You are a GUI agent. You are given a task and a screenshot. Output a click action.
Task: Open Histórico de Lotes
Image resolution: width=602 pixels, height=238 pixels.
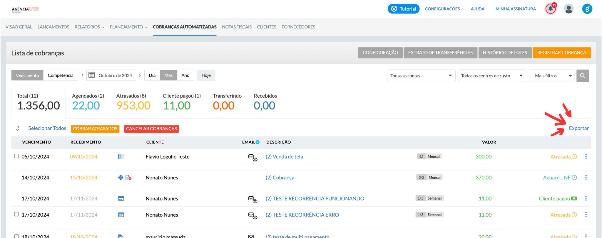[x=505, y=53]
